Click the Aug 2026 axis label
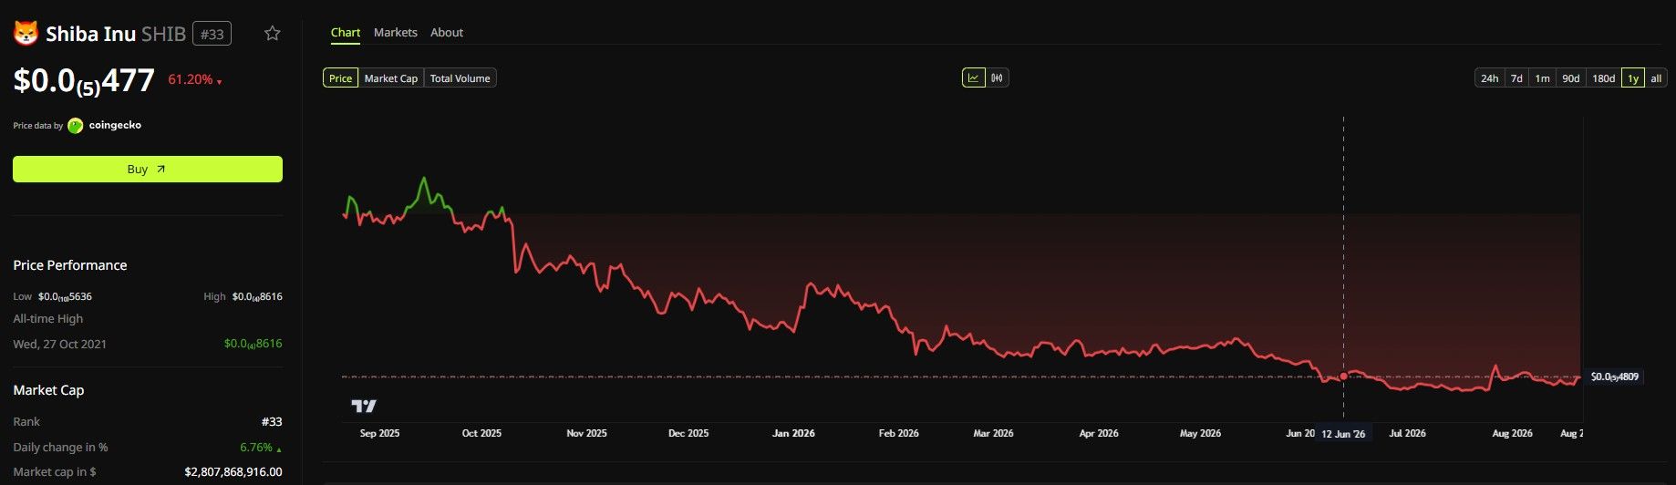Image resolution: width=1676 pixels, height=485 pixels. pos(1512,433)
